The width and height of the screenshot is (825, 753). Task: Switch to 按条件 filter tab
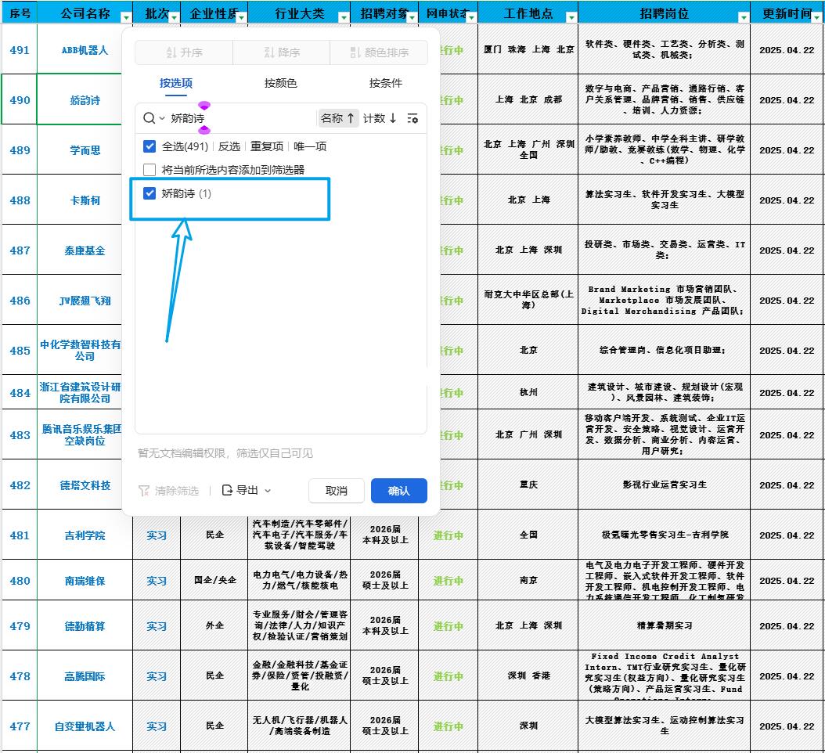pyautogui.click(x=386, y=83)
